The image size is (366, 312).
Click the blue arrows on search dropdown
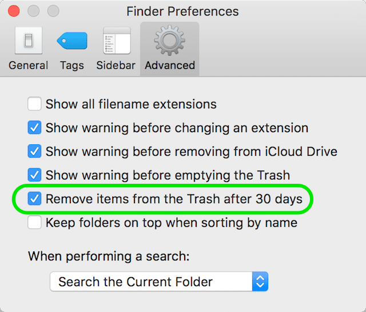260,282
